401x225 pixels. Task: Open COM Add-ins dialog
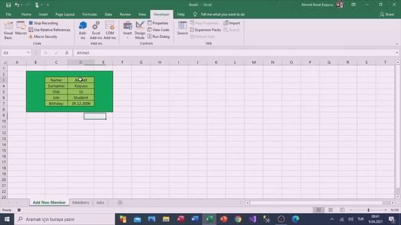(x=110, y=31)
